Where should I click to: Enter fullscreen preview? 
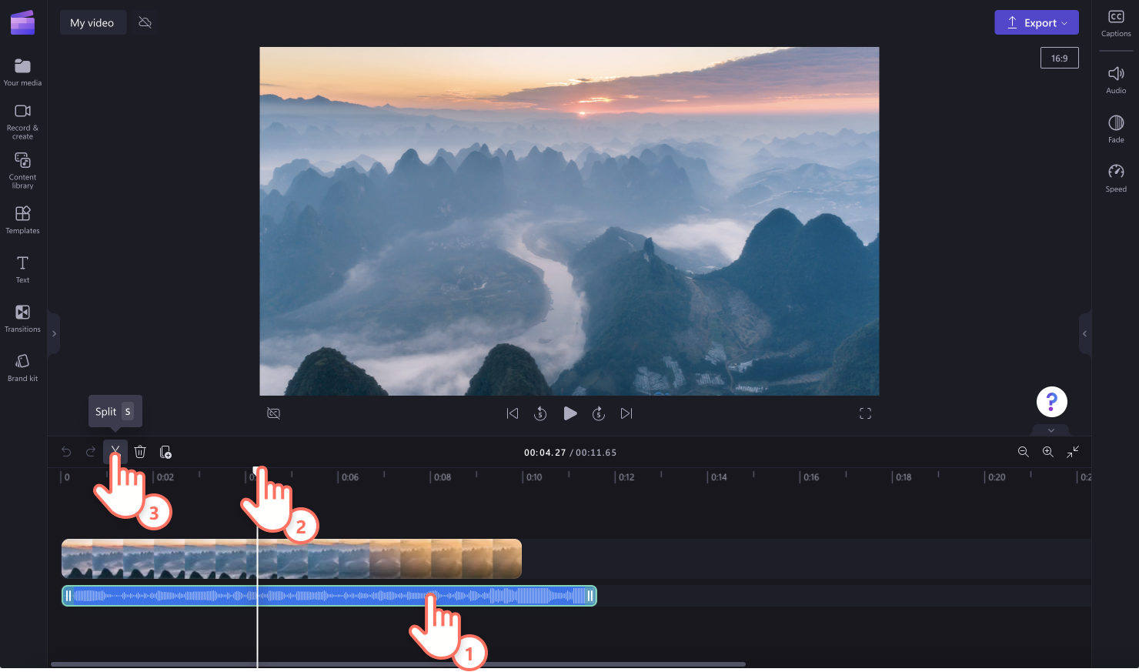coord(865,413)
